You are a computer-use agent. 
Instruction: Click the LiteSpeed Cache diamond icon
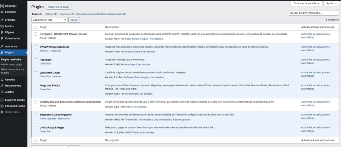pyautogui.click(x=2, y=106)
